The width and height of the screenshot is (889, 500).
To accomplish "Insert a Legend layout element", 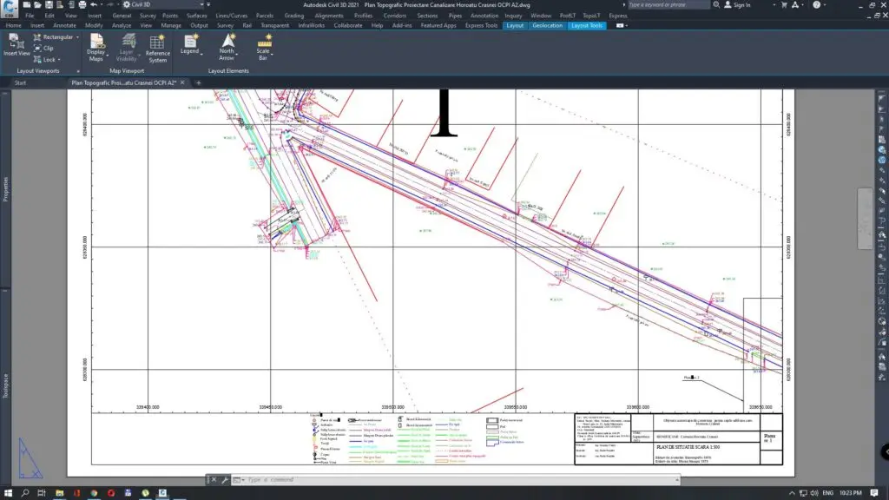I will click(x=190, y=45).
